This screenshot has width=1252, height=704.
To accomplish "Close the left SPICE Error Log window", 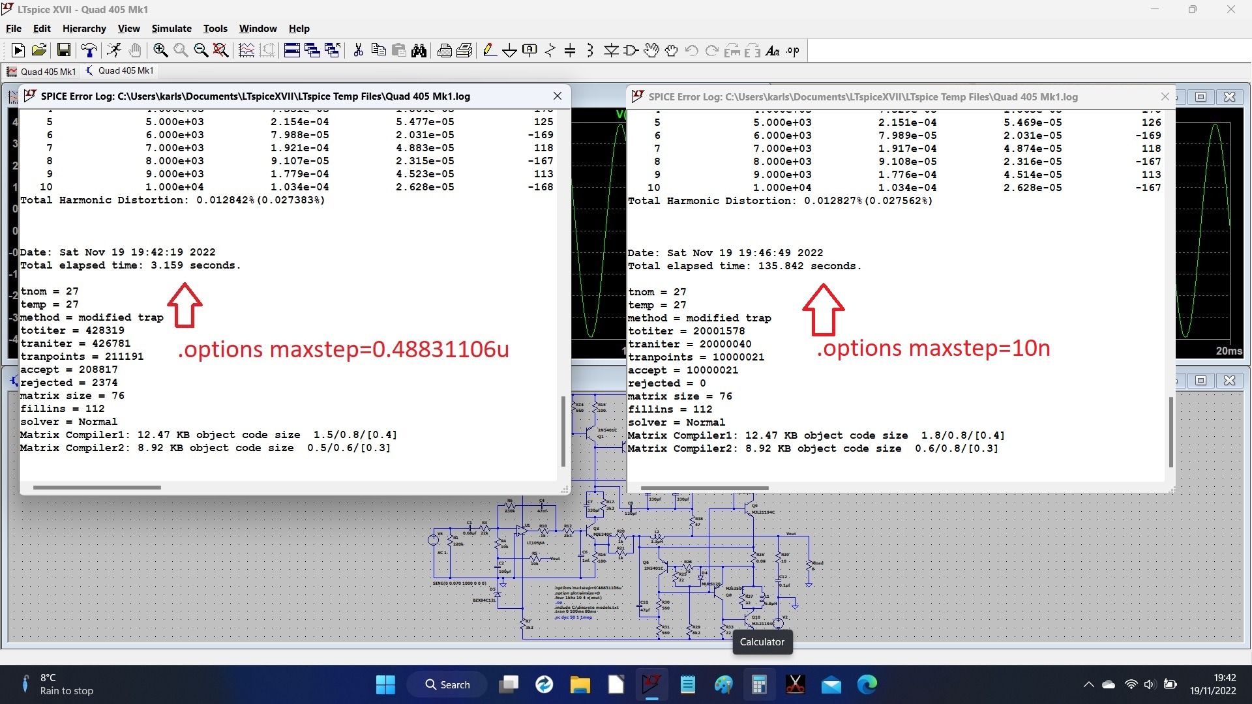I will tap(558, 96).
